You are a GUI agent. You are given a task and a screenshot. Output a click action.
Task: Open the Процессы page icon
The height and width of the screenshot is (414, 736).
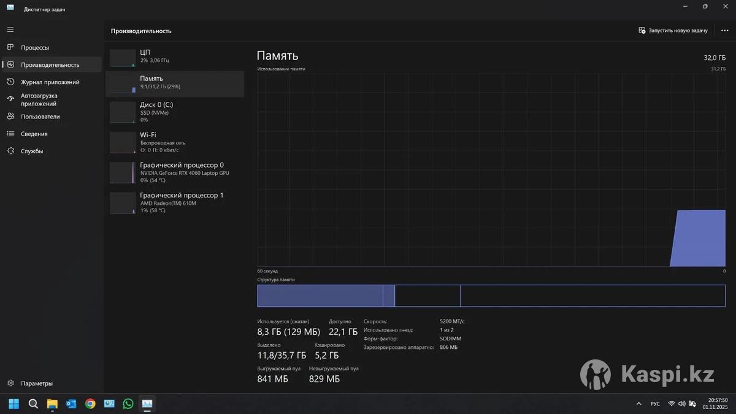pyautogui.click(x=10, y=47)
